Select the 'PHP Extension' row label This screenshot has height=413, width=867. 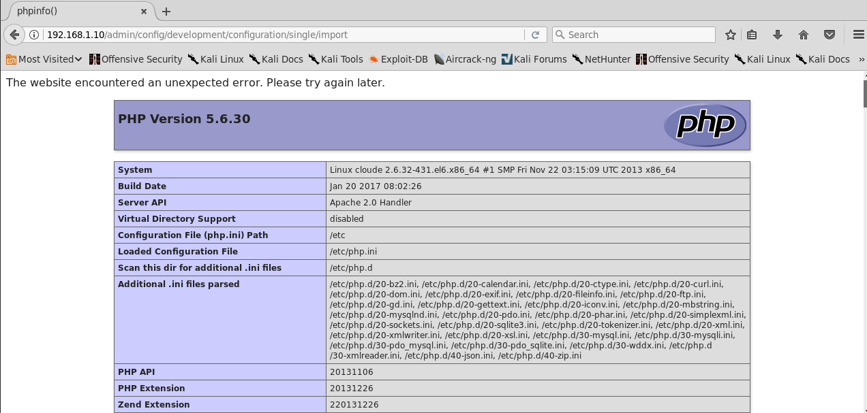pos(151,389)
